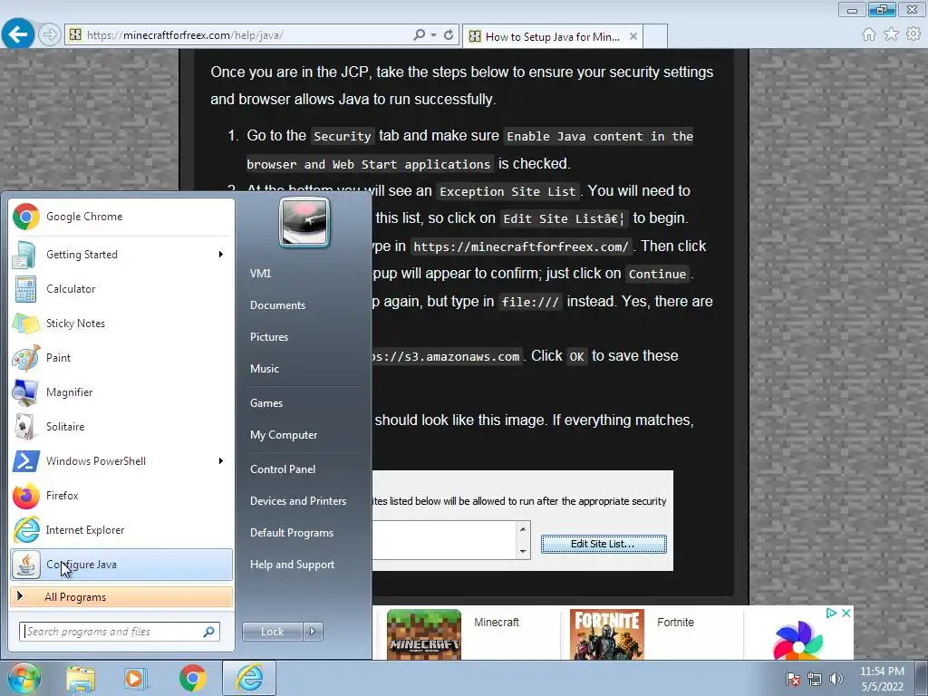Open Internet Explorer from Start menu
This screenshot has width=928, height=696.
pos(121,529)
